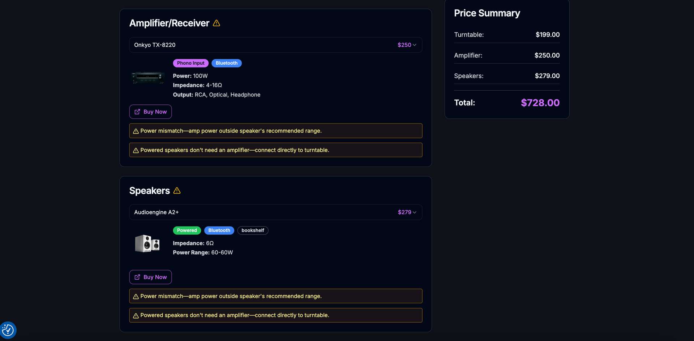Image resolution: width=694 pixels, height=341 pixels.
Task: Click the app logo icon in bottom-left corner
Action: point(8,330)
